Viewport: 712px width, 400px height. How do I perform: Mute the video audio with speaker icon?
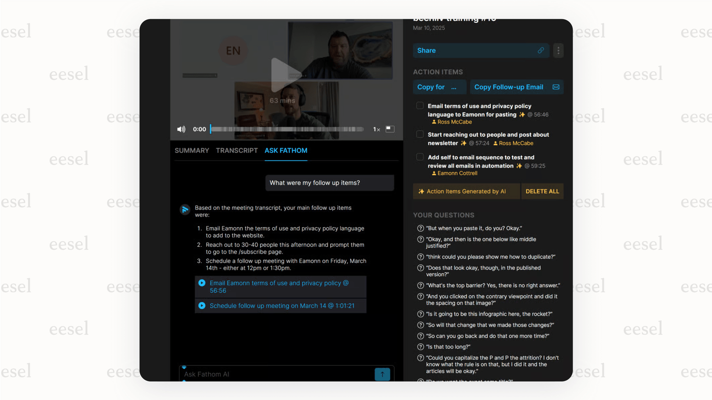181,129
